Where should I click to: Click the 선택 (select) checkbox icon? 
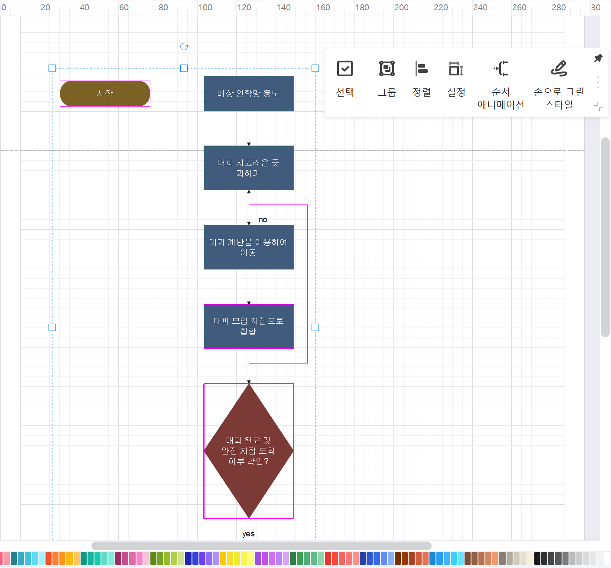tap(345, 68)
